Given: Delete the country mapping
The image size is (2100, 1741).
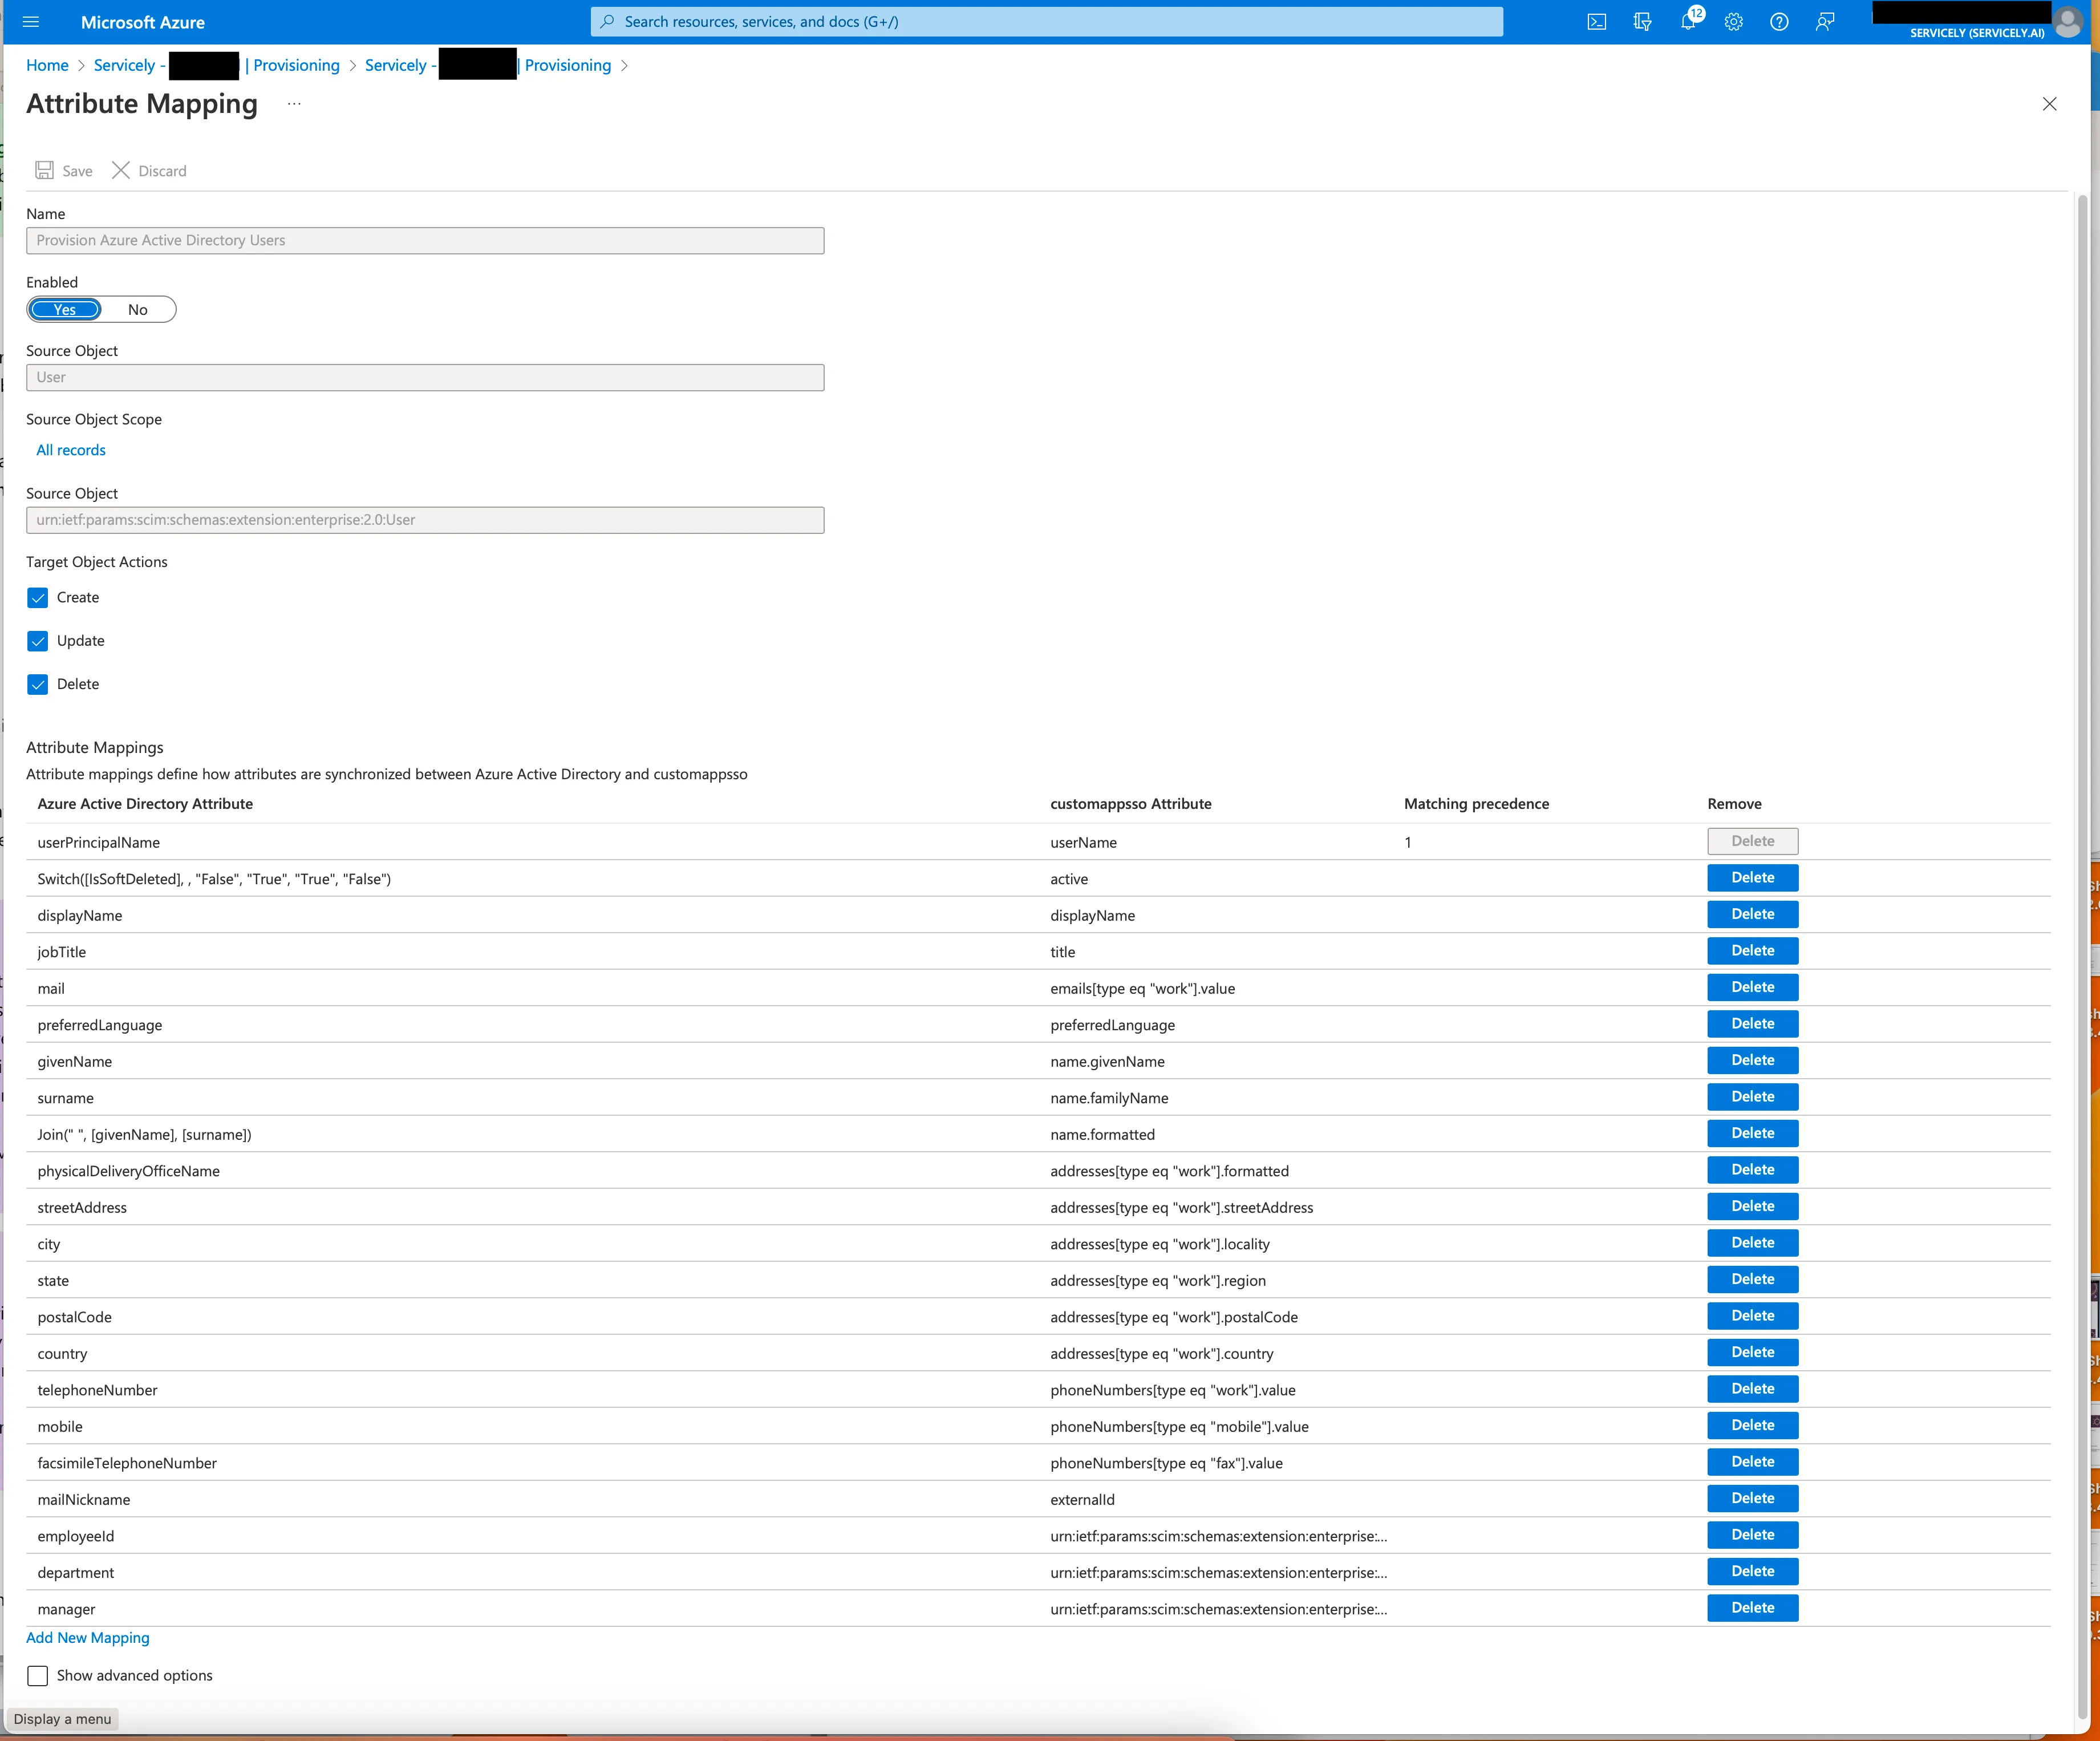Looking at the screenshot, I should tap(1752, 1352).
